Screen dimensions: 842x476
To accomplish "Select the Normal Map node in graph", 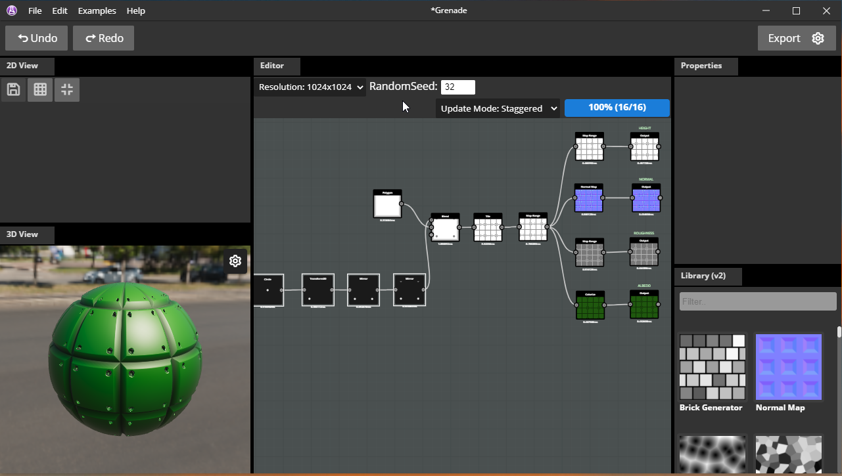I will (588, 200).
